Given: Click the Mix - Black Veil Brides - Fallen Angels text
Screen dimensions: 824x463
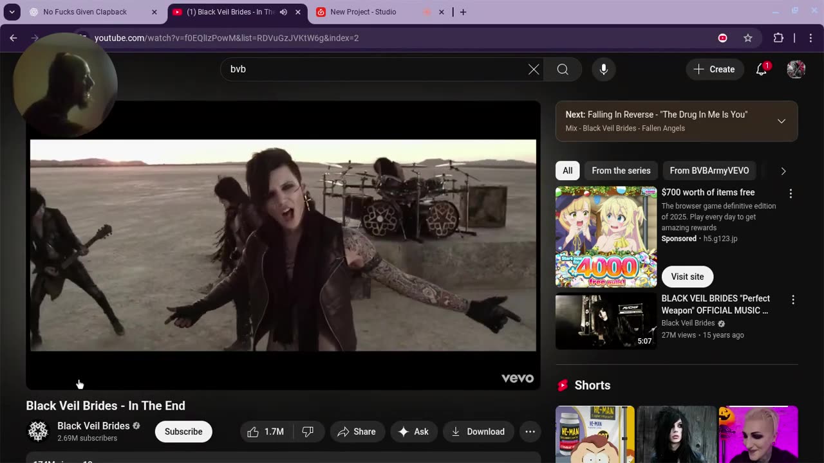Looking at the screenshot, I should (625, 128).
